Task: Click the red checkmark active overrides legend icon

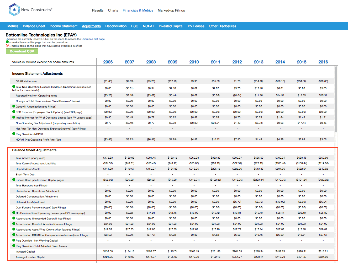Action: click(x=7, y=45)
